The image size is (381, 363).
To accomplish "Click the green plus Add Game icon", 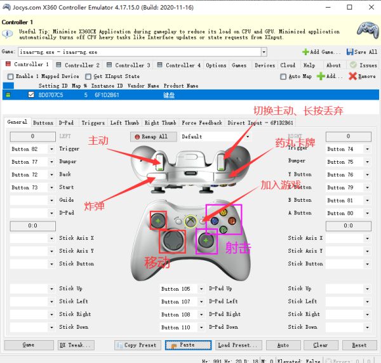I will coord(306,52).
